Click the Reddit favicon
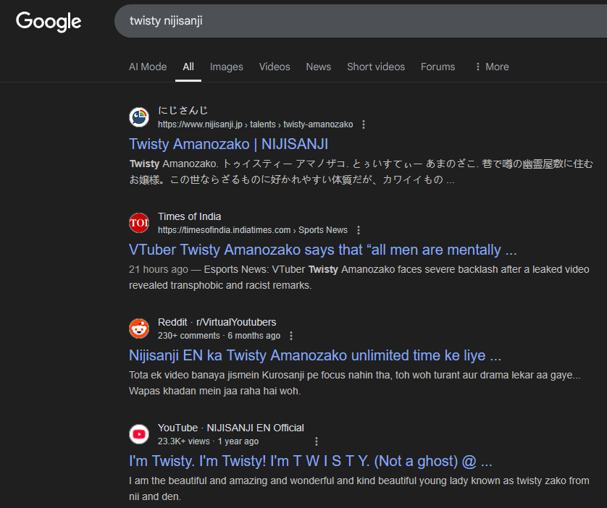This screenshot has width=607, height=508. (139, 329)
